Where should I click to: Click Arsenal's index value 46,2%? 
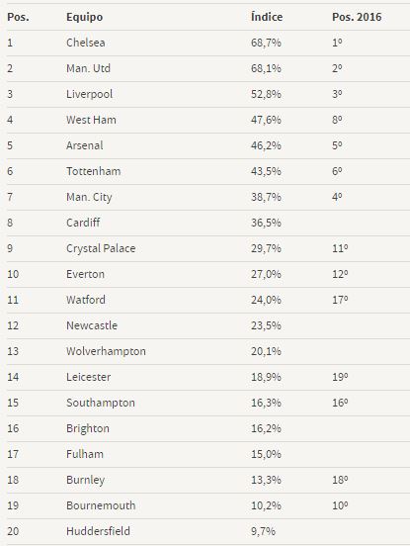[x=266, y=145]
